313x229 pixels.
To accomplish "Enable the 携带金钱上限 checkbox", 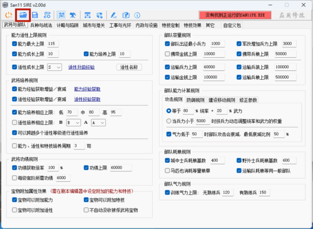I will 167,54.
